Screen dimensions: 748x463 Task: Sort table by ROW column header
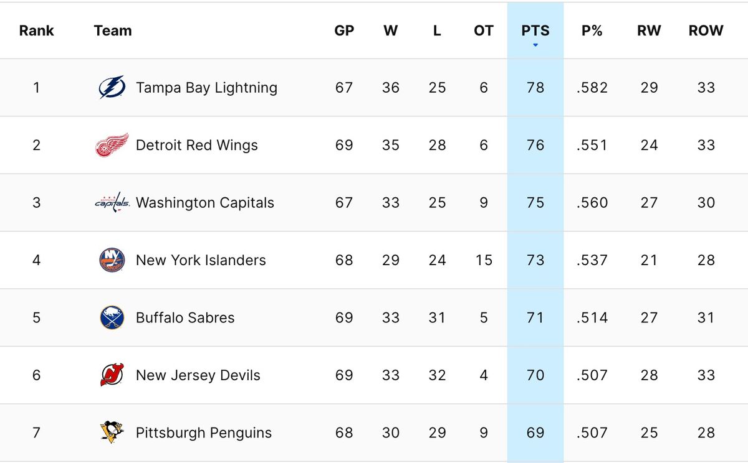(x=706, y=30)
